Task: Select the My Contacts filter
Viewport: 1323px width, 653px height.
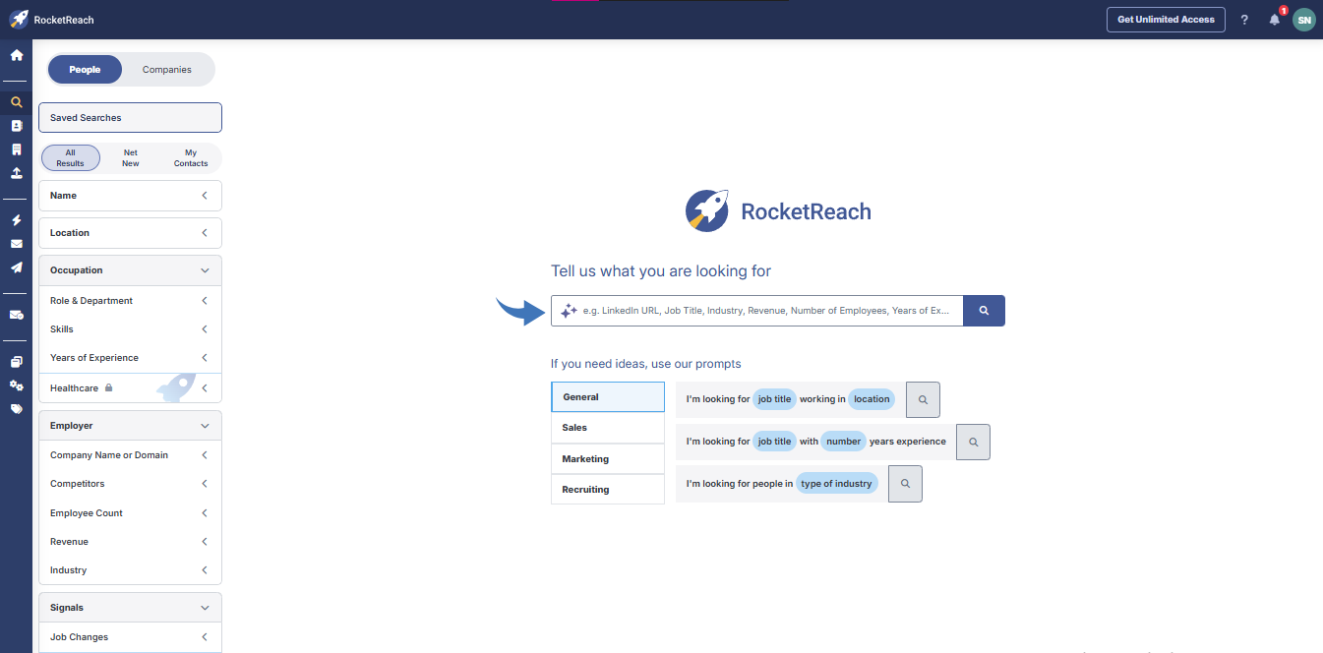Action: tap(191, 158)
